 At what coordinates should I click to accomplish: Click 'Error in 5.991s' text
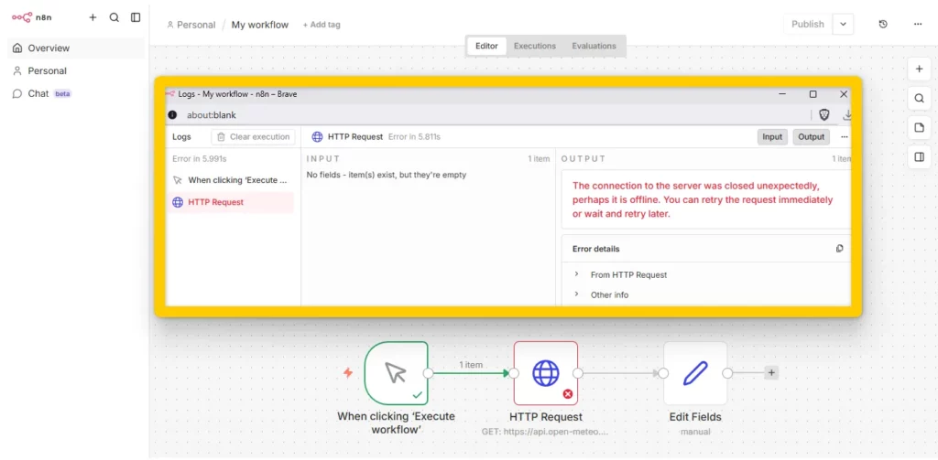pyautogui.click(x=199, y=159)
